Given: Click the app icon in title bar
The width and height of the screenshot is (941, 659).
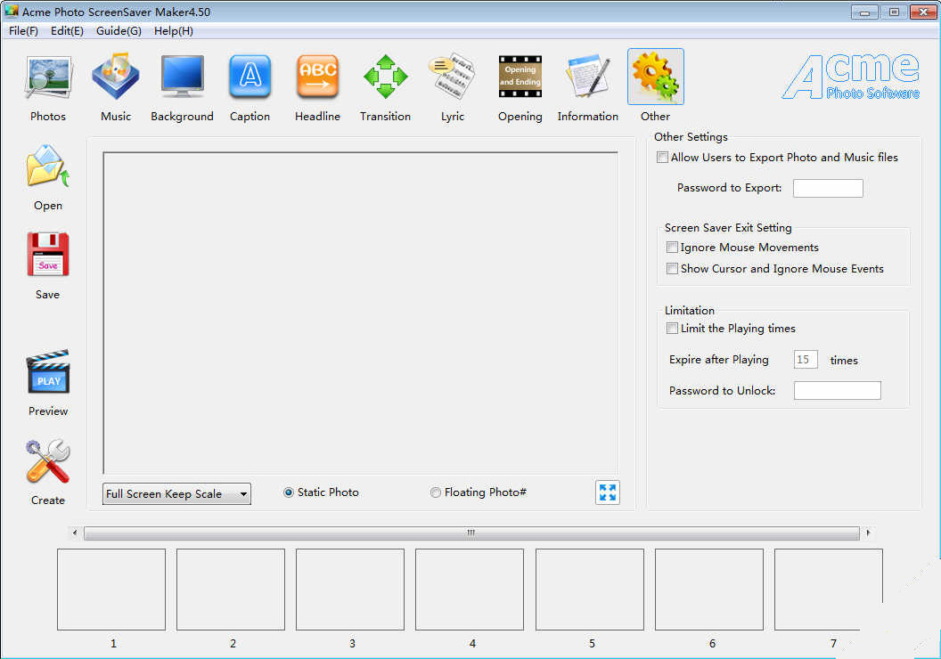Looking at the screenshot, I should pyautogui.click(x=12, y=12).
